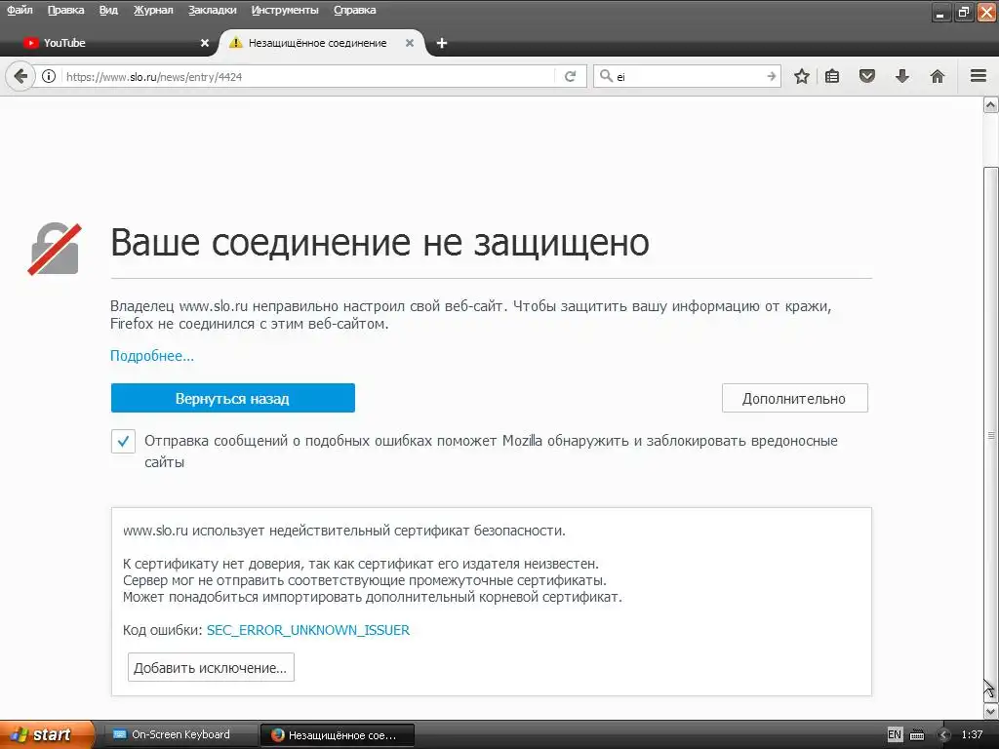Click the Подробнее… link
The width and height of the screenshot is (999, 749).
tap(152, 355)
